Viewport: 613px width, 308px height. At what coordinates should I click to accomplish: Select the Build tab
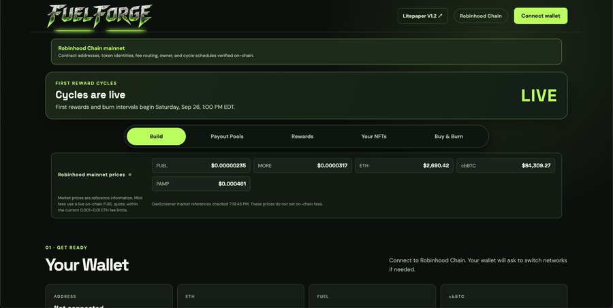157,136
